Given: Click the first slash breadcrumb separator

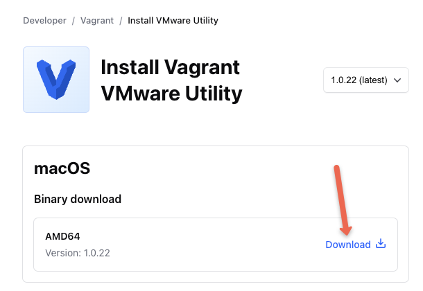Looking at the screenshot, I should [x=73, y=21].
